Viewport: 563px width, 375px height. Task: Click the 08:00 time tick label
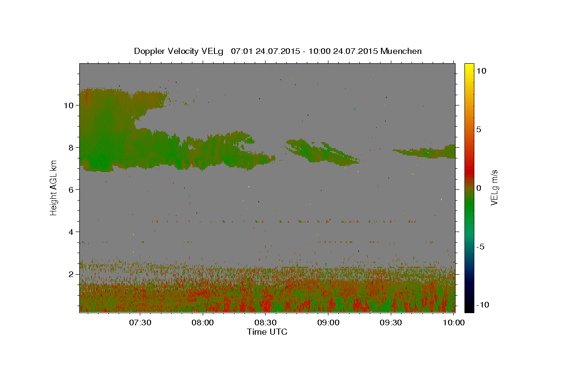[203, 322]
